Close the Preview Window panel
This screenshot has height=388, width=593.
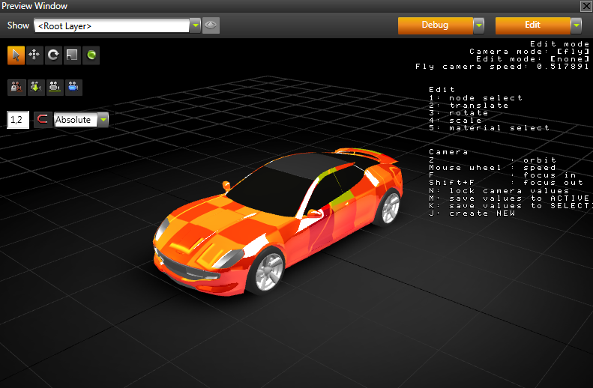coord(586,6)
